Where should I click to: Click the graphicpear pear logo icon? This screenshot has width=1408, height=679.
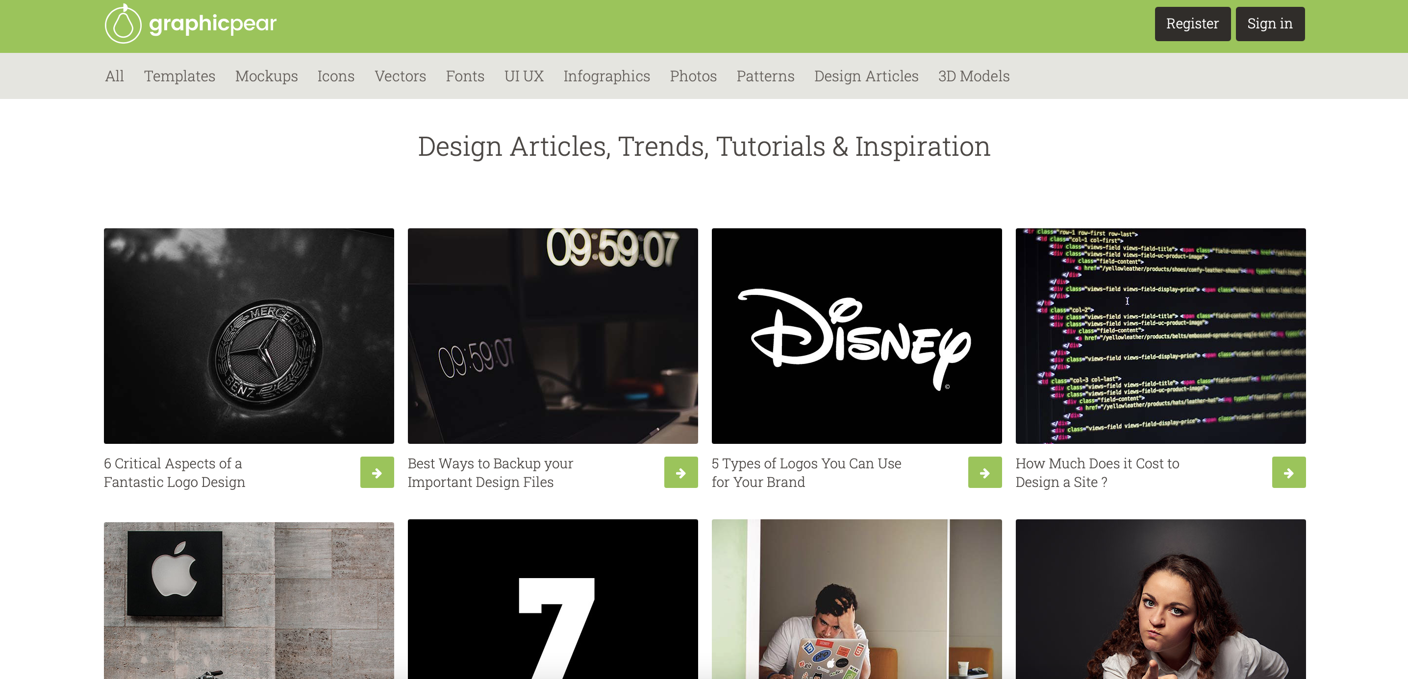(123, 24)
